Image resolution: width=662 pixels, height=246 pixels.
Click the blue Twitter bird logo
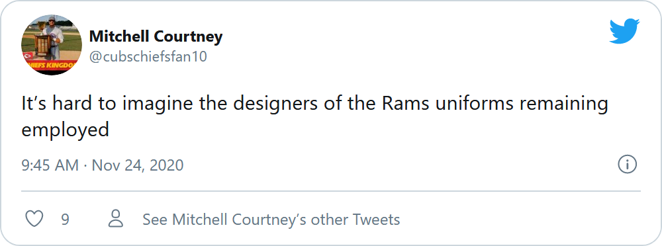click(x=624, y=31)
